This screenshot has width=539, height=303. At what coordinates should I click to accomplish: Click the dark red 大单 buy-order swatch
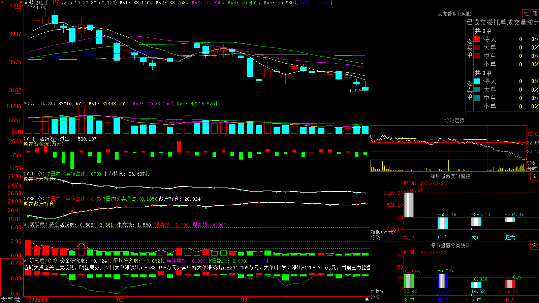tap(477, 47)
